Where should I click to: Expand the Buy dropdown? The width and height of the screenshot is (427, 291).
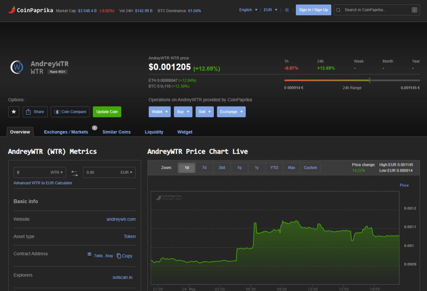click(183, 112)
